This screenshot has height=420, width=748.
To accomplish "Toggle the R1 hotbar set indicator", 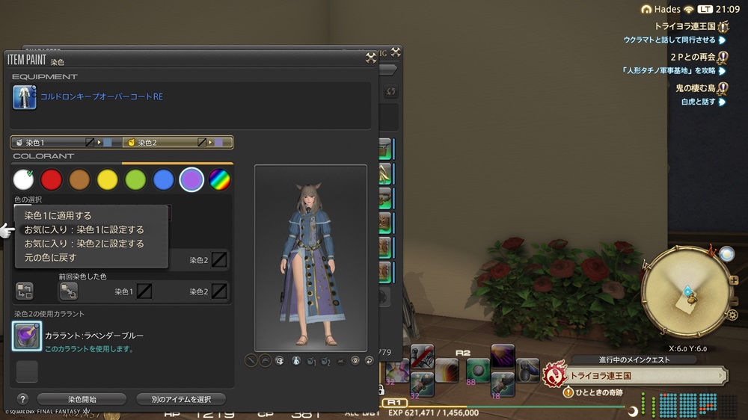I will coord(393,402).
